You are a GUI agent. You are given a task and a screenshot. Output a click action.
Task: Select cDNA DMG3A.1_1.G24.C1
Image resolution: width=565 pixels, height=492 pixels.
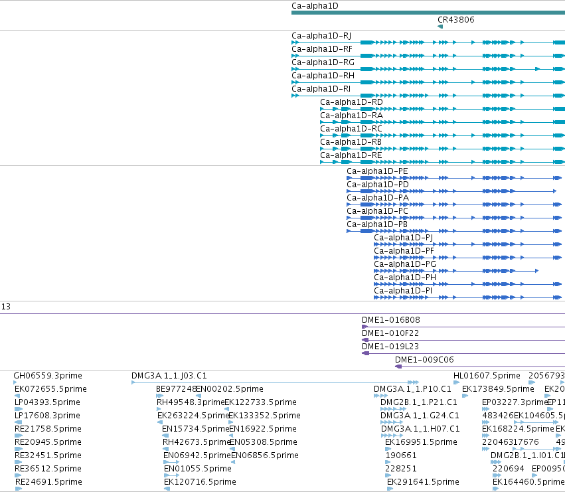[420, 416]
